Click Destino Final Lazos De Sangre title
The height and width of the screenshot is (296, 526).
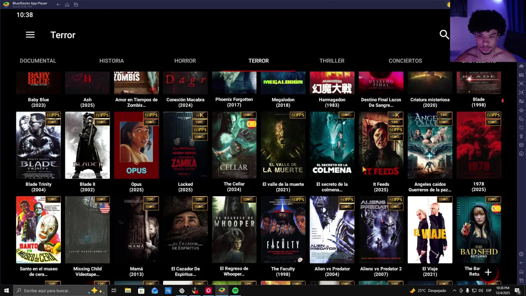[x=381, y=102]
